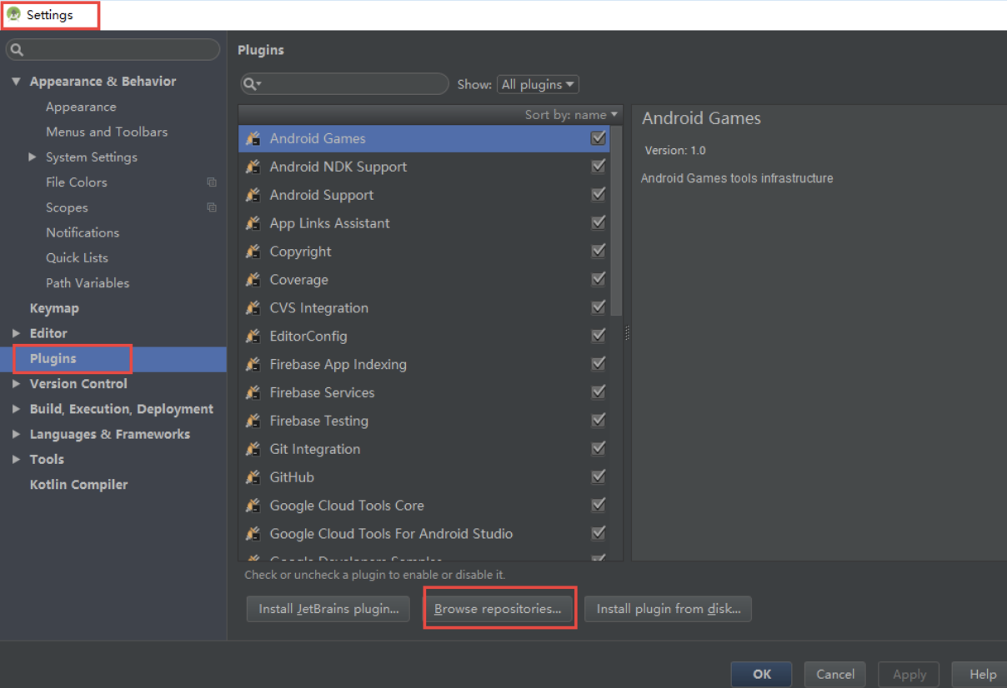This screenshot has width=1007, height=688.
Task: Select Path Variables settings
Action: pyautogui.click(x=88, y=283)
